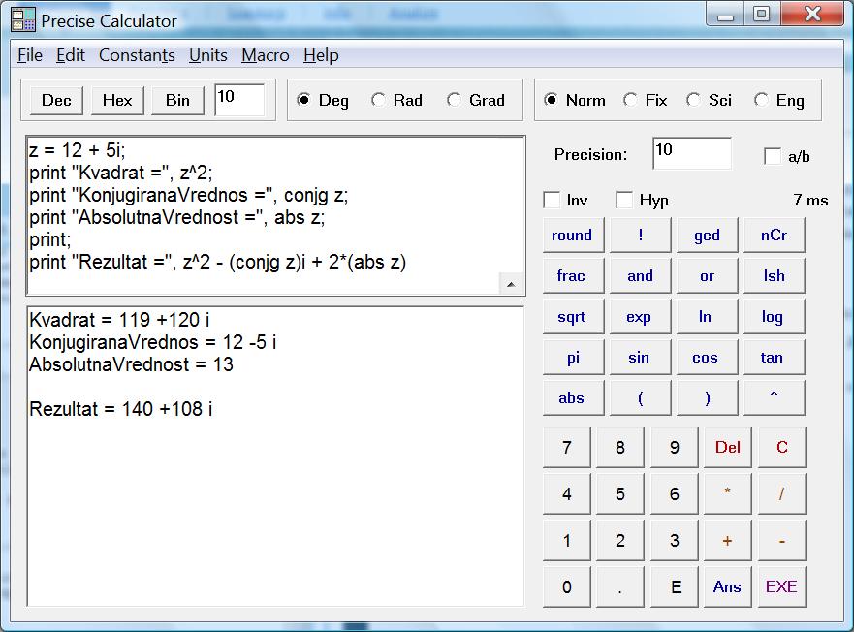The height and width of the screenshot is (632, 854).
Task: Click the round function key
Action: tap(572, 236)
